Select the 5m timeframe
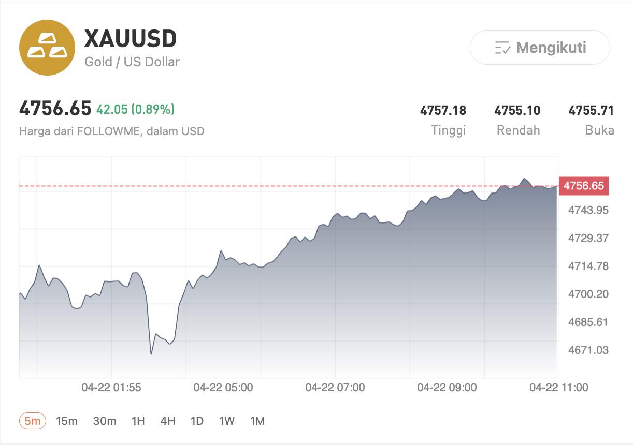Image resolution: width=633 pixels, height=445 pixels. [31, 421]
